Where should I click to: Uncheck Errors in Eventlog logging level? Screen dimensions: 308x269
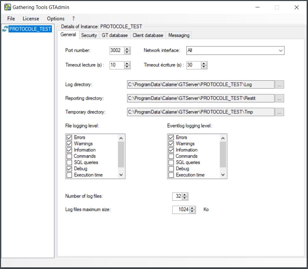[171, 137]
